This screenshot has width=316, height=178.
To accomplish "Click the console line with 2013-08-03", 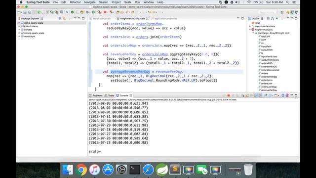I will 118,103.
